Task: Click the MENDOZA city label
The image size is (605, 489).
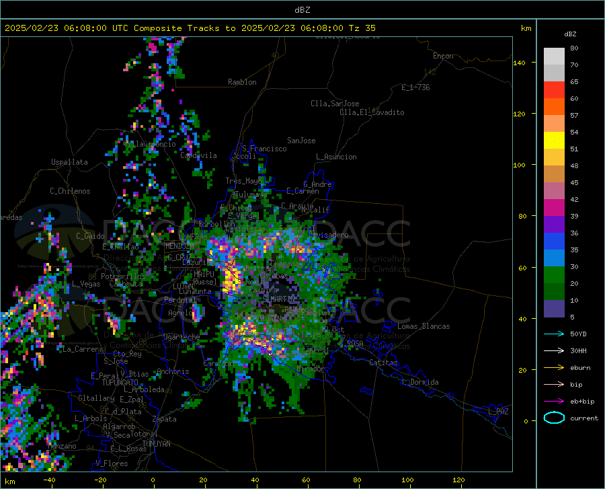Action: [x=179, y=246]
